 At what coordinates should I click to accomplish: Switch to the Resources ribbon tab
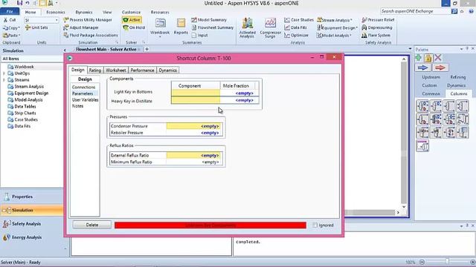[160, 12]
